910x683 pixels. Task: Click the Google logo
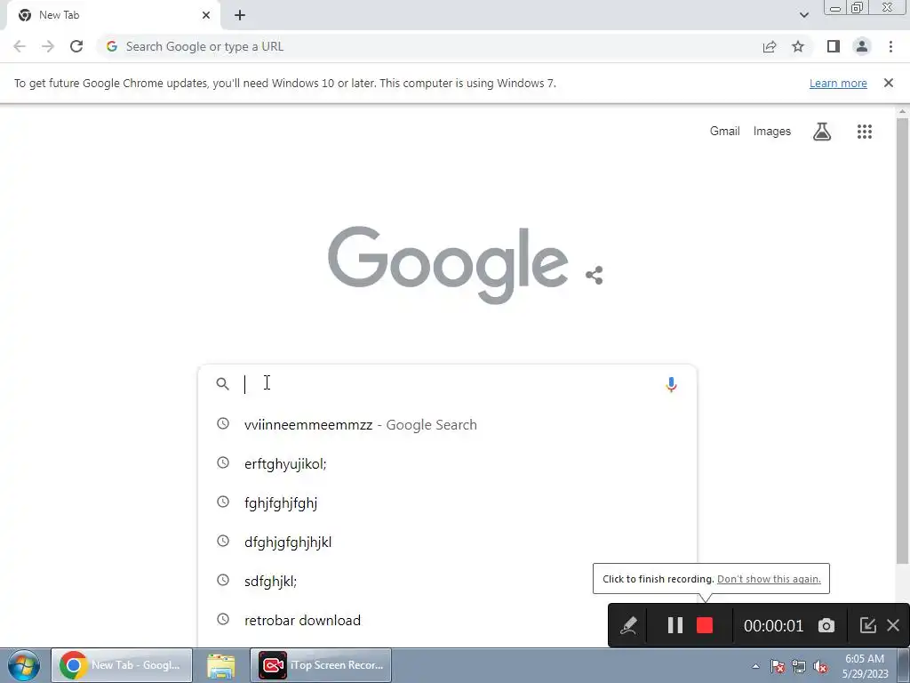click(x=448, y=265)
